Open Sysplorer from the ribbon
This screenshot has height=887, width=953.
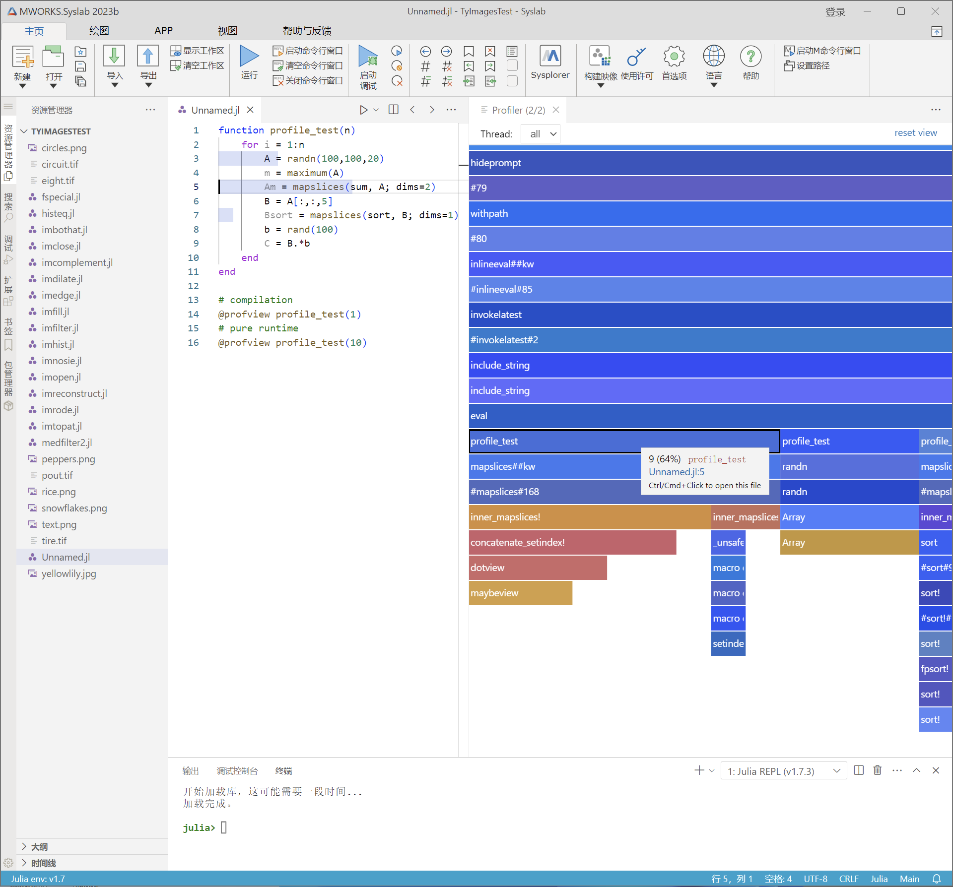point(550,56)
